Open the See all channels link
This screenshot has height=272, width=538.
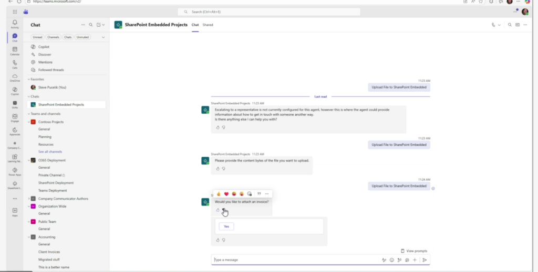click(x=50, y=151)
